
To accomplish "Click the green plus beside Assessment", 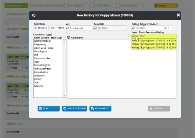I will click(x=8, y=106).
